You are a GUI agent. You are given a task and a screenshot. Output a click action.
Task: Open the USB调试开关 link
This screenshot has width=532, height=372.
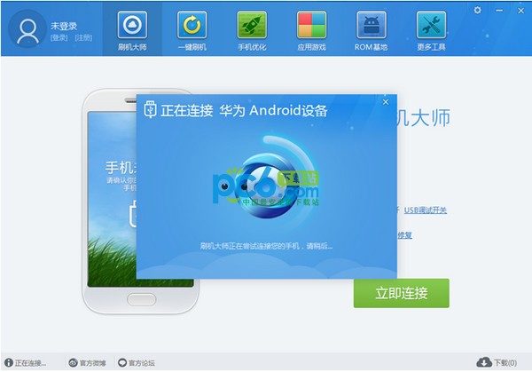[425, 210]
